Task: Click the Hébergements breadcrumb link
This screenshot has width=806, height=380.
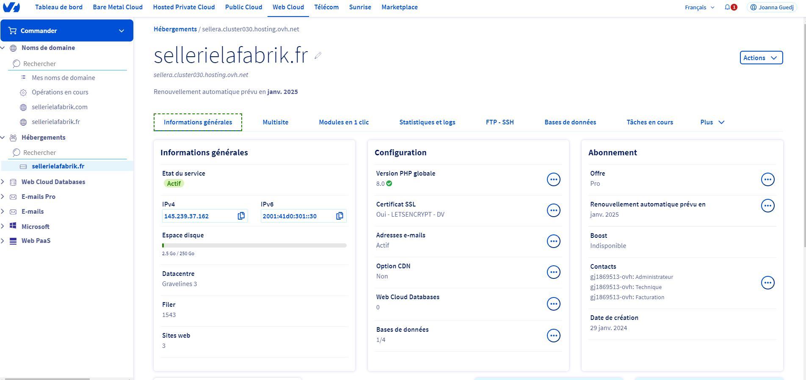Action: (x=175, y=29)
